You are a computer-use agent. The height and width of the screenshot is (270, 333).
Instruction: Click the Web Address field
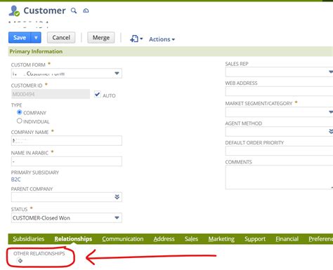[x=279, y=91]
